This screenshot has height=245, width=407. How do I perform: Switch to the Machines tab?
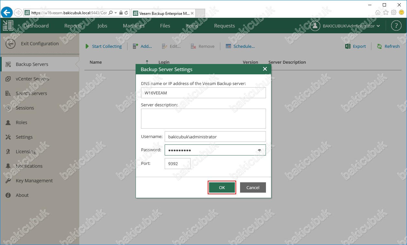coord(134,26)
